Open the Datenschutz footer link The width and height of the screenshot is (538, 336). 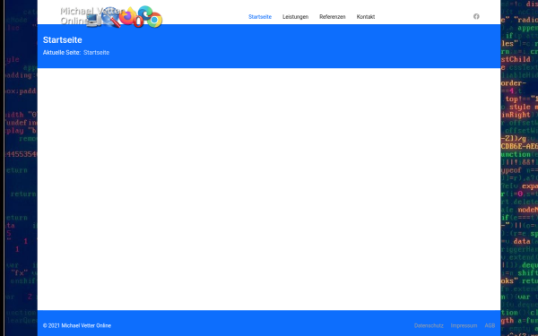(429, 326)
